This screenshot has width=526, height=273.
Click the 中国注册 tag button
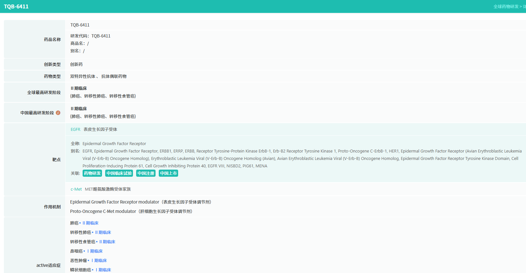146,173
